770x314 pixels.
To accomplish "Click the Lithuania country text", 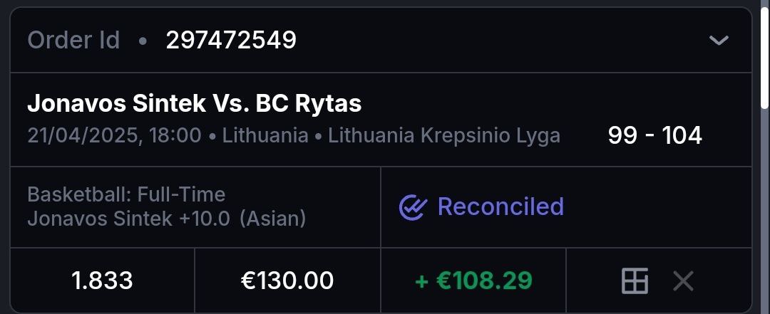I will pyautogui.click(x=265, y=135).
